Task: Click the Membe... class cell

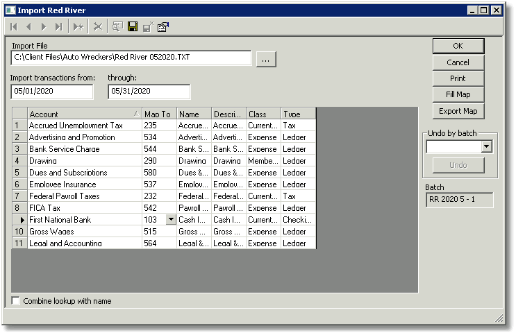Action: (264, 161)
